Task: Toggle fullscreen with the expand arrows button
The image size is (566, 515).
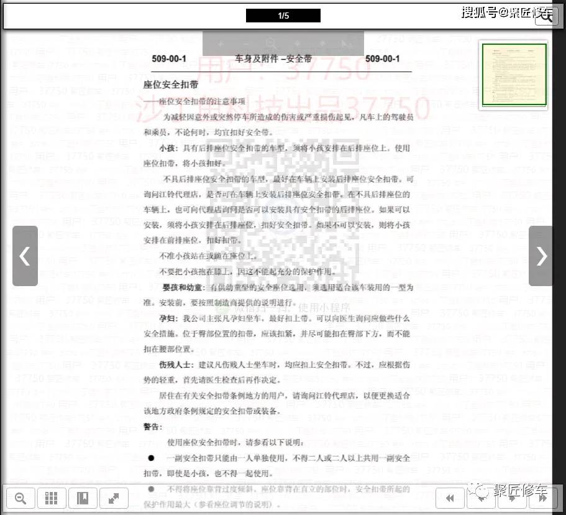Action: click(x=114, y=498)
